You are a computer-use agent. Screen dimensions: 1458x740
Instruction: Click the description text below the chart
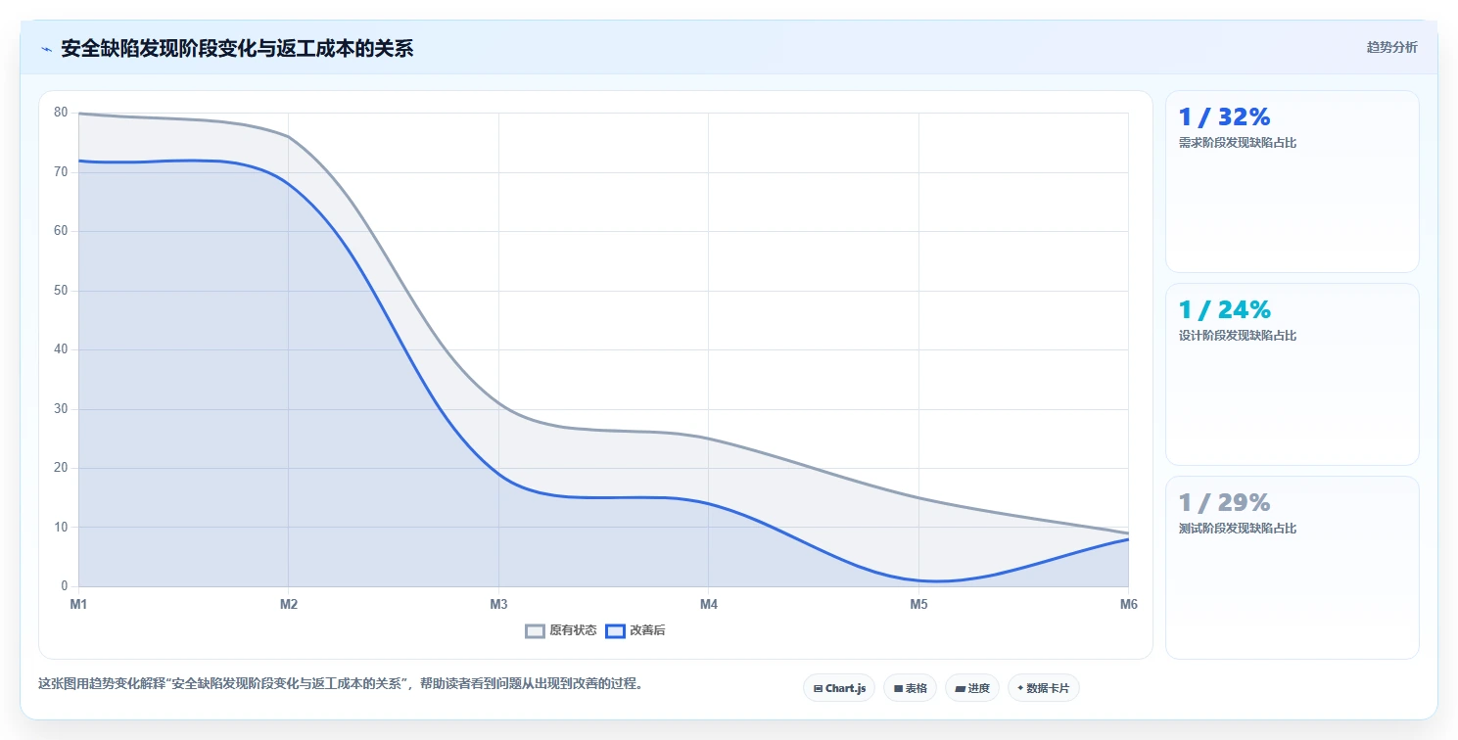pos(341,684)
